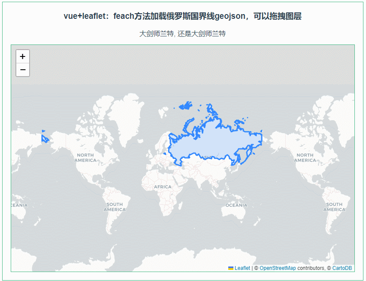Click the small Alaska-side blue polygon

tap(45, 139)
